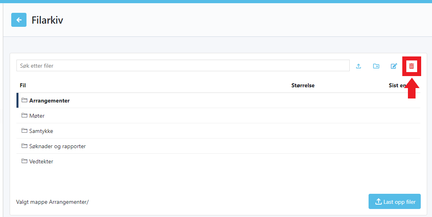Select the Samtykke folder name
432x217 pixels.
click(41, 131)
